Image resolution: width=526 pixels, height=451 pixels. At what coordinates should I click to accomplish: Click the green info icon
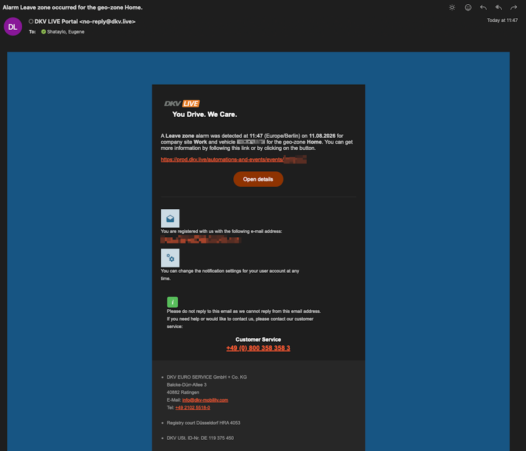pyautogui.click(x=172, y=302)
